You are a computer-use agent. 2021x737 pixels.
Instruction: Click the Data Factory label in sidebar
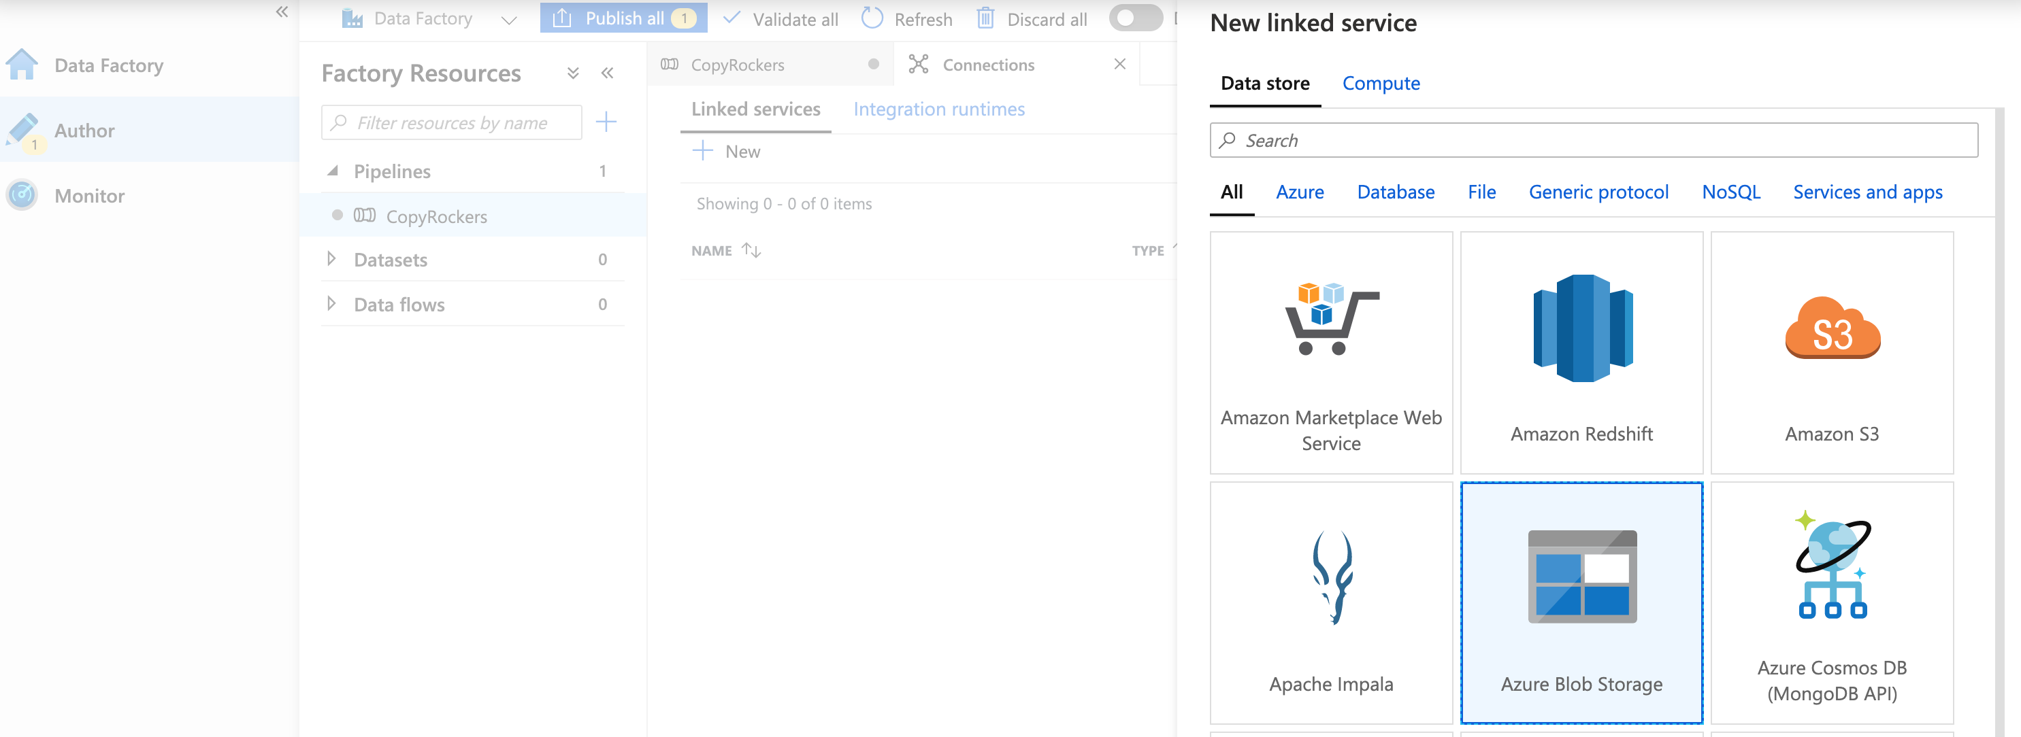pos(109,65)
